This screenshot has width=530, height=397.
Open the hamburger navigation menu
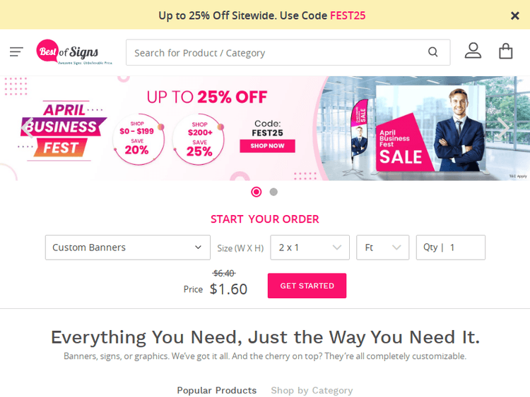point(16,51)
